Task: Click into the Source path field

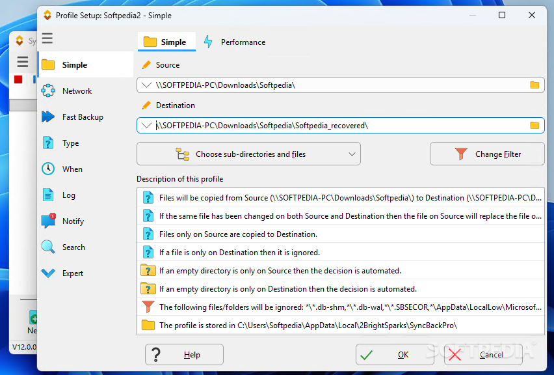Action: (341, 85)
